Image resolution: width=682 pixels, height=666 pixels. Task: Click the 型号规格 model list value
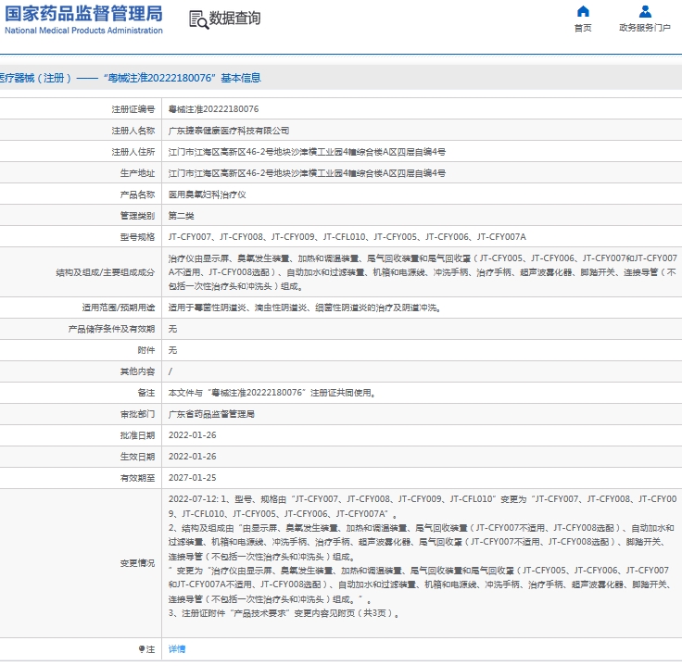point(347,237)
